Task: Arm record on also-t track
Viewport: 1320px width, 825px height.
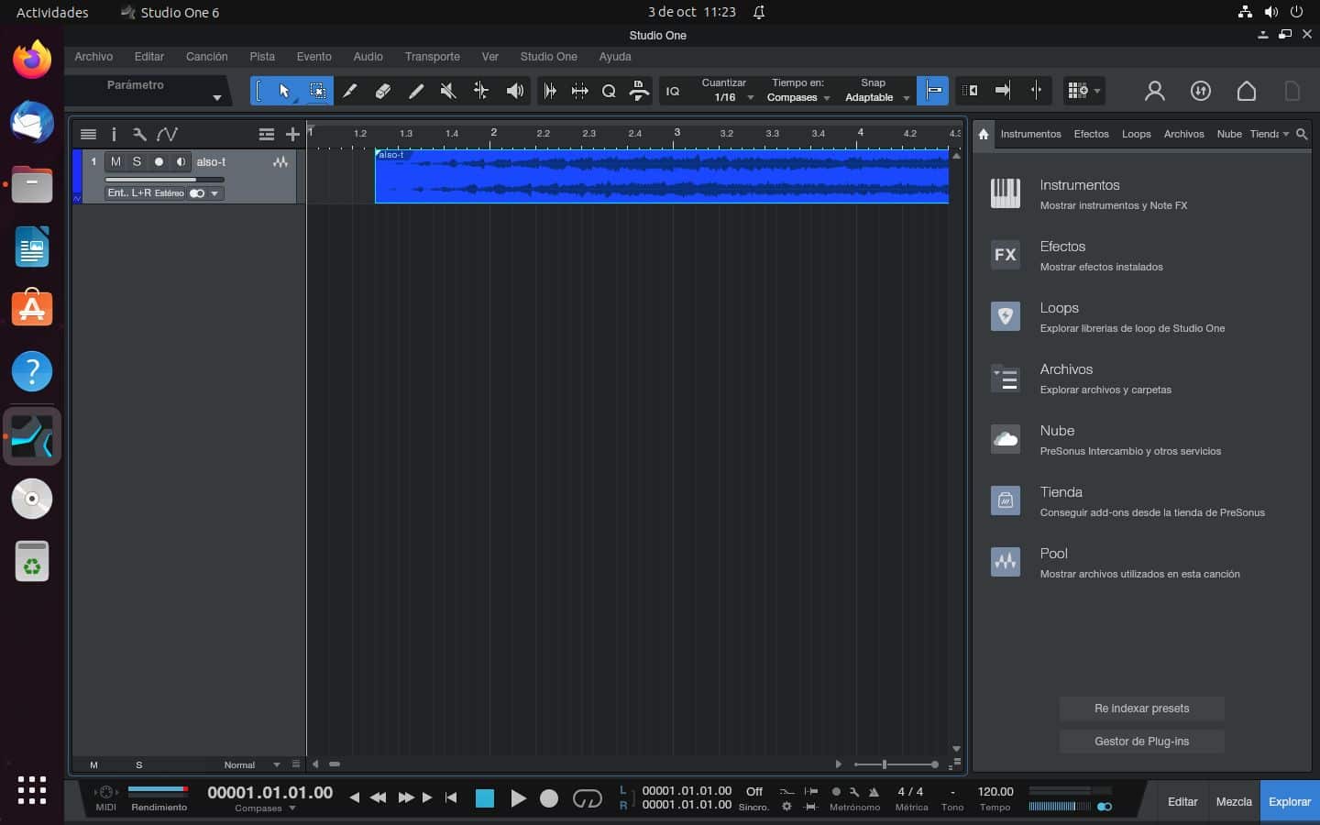Action: pos(159,162)
